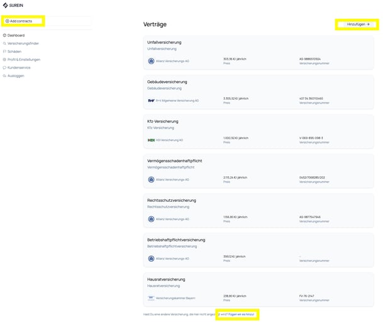Click the Versicherungskammer Bayern logo icon

tap(151, 298)
